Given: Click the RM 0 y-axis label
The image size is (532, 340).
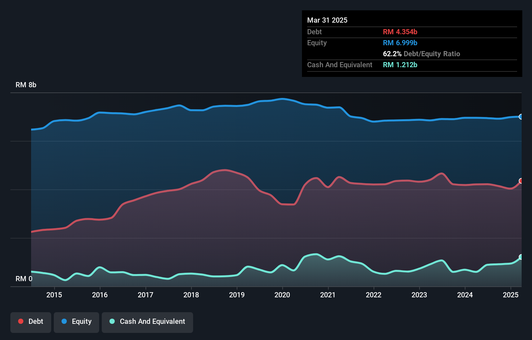Looking at the screenshot, I should click(24, 279).
